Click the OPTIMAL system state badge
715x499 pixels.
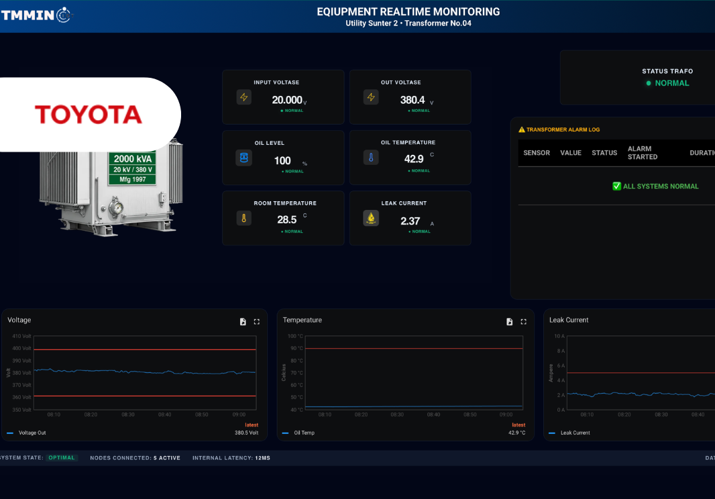tap(62, 458)
